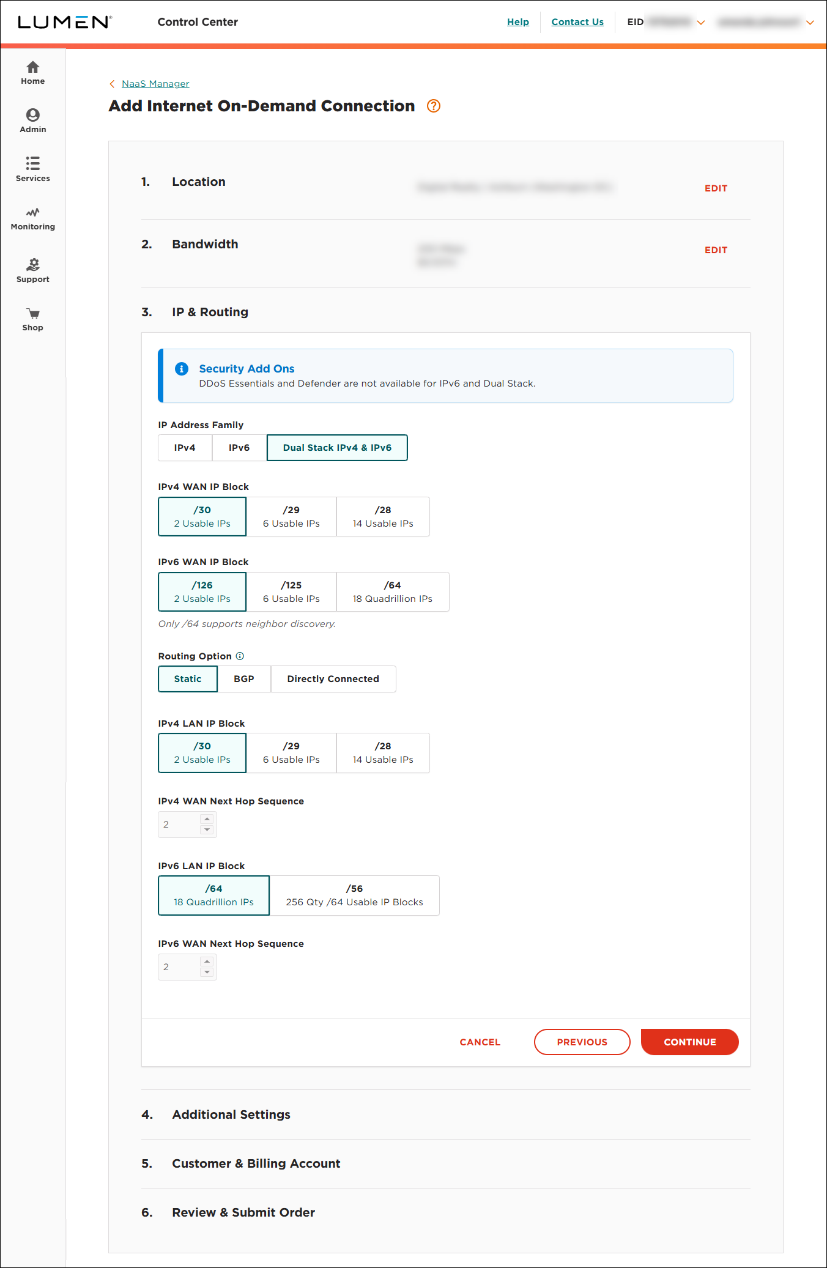Choose /126 for IPv6 WAN IP Block
Screen dimensions: 827x1268
coord(202,591)
